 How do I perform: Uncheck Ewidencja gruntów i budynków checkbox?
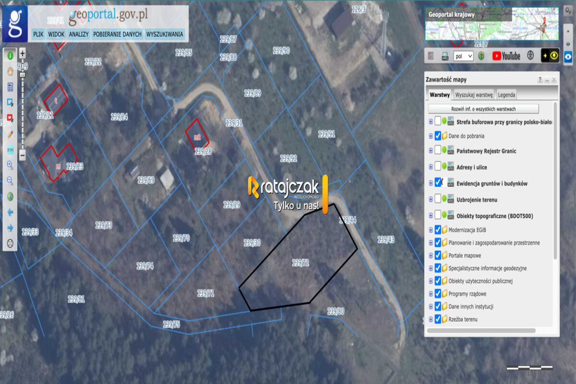tap(438, 182)
